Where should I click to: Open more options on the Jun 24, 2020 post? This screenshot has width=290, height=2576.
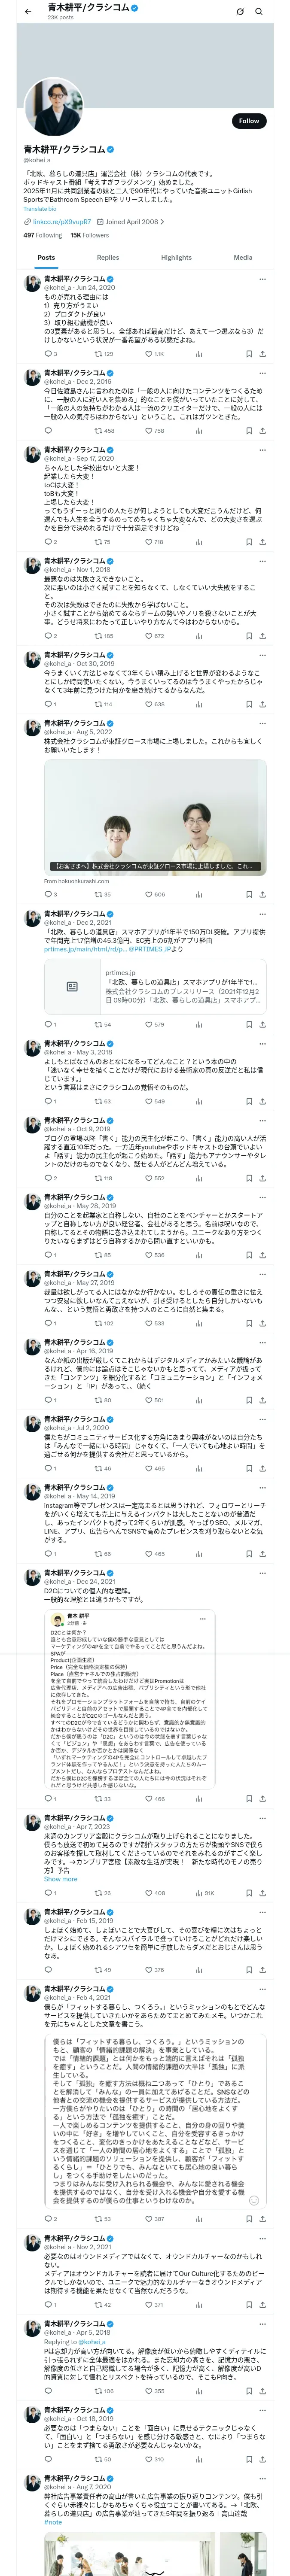pyautogui.click(x=263, y=279)
